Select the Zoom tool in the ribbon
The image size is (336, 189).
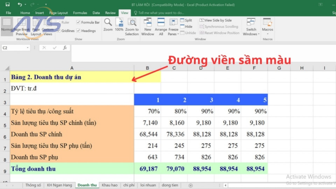click(x=108, y=27)
